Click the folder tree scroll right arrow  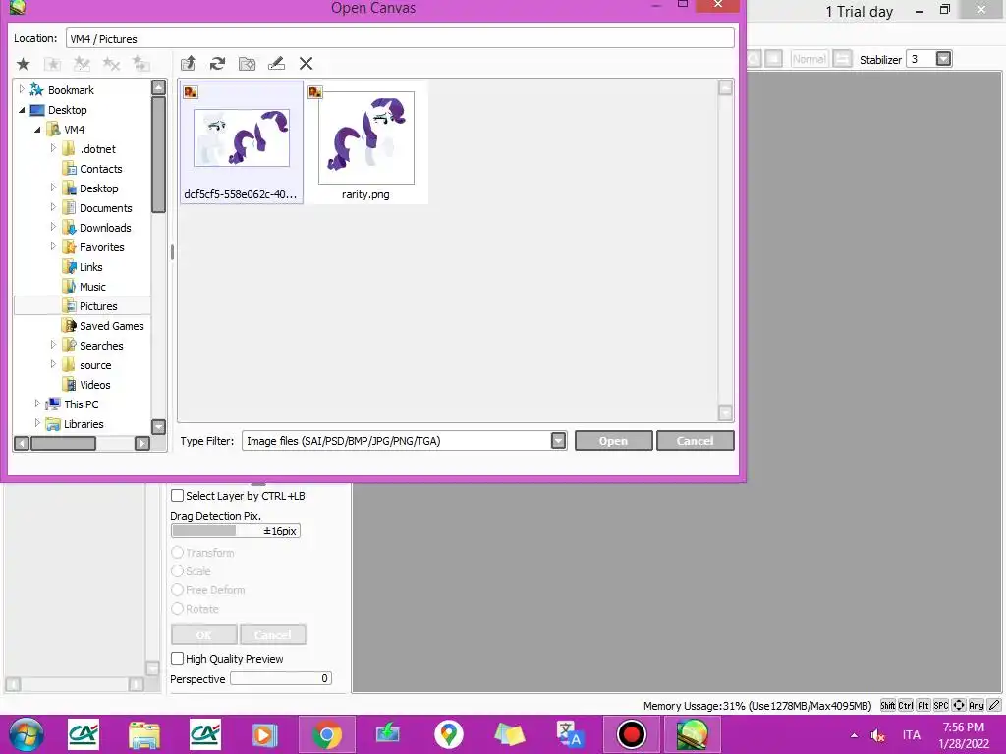click(x=142, y=443)
